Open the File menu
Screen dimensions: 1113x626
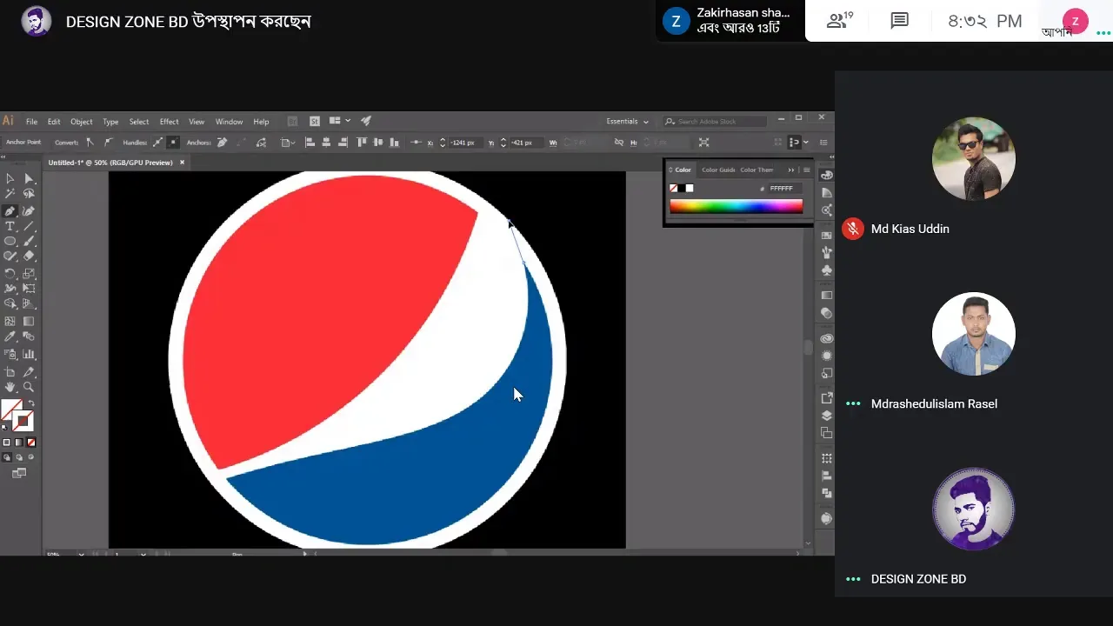(x=31, y=122)
